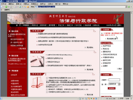This screenshot has height=100, width=133.
Task: Open the Back button history dropdown arrow
Action: (x=9, y=7)
